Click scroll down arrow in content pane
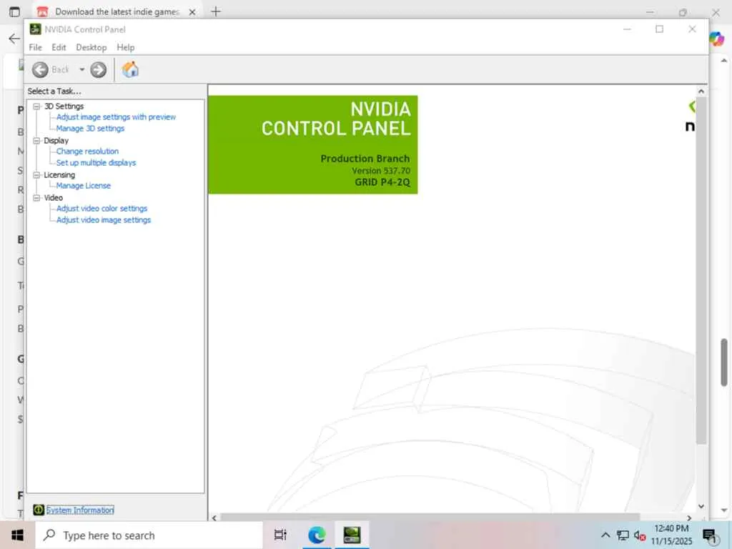Image resolution: width=732 pixels, height=549 pixels. (701, 507)
